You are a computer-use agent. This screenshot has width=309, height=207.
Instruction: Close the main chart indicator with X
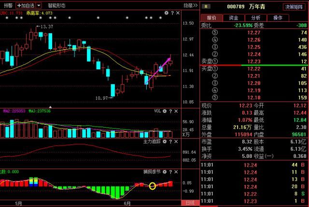[x=177, y=13]
